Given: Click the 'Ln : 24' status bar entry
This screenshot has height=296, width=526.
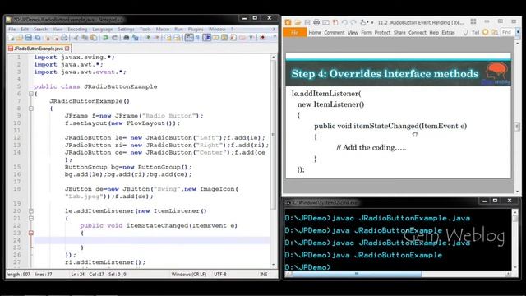Looking at the screenshot, I should (78, 274).
